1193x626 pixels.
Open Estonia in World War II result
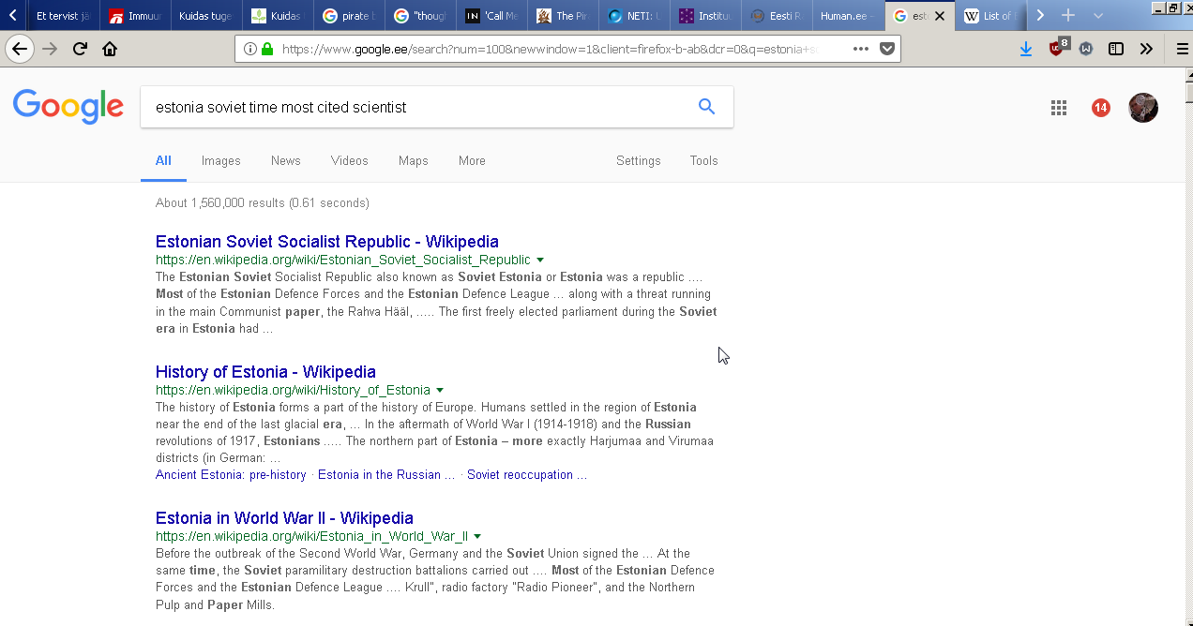(x=284, y=518)
